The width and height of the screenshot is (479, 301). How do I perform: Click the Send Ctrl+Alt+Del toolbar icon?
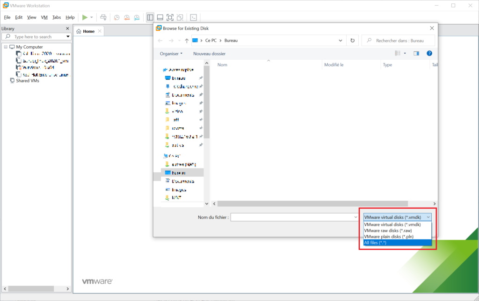pos(103,17)
